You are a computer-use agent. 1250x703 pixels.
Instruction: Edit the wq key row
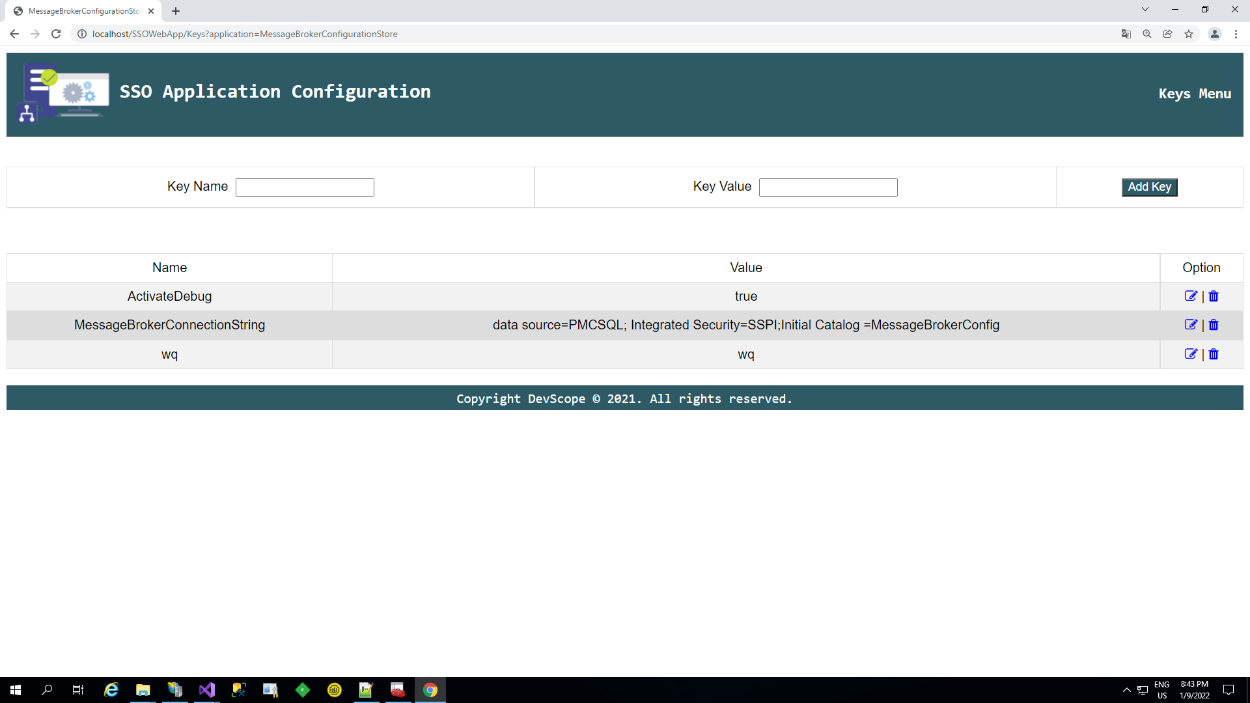(x=1190, y=354)
